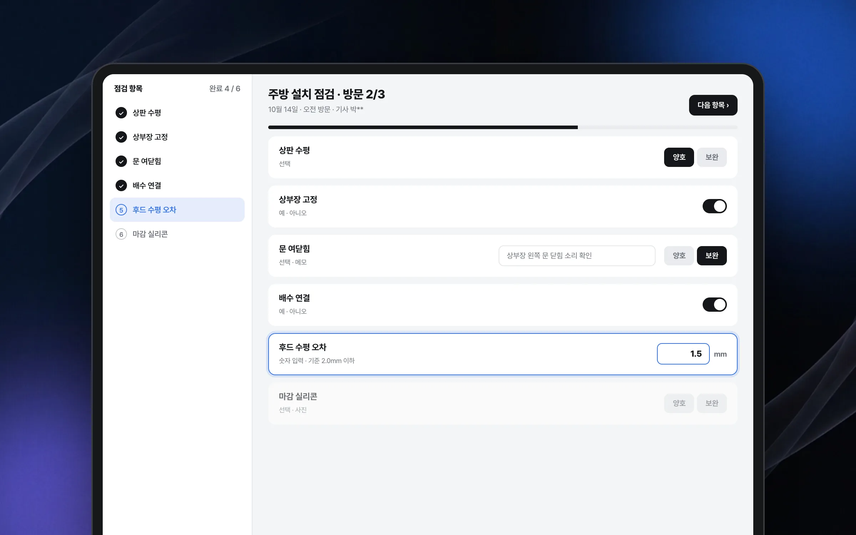Click the 상부장 고정 card title

298,200
